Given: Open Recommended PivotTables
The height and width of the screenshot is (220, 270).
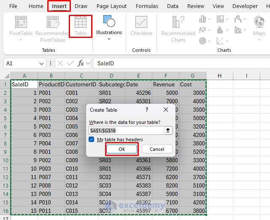Looking at the screenshot, I should click(x=53, y=29).
